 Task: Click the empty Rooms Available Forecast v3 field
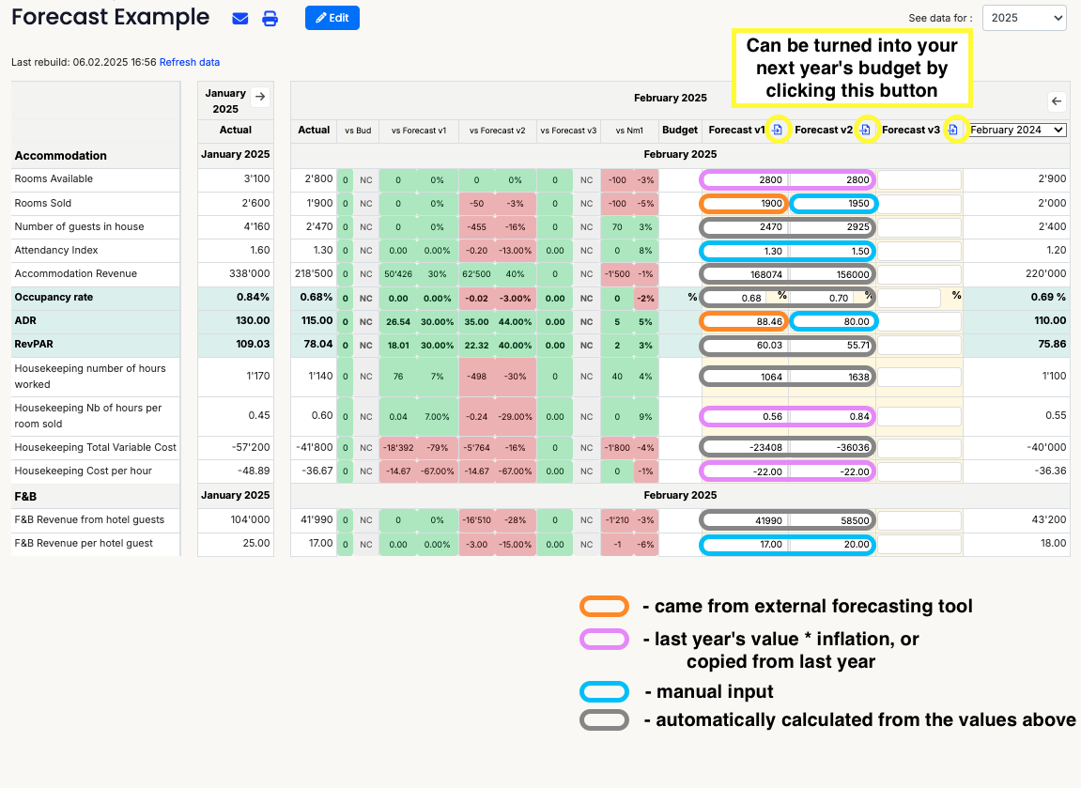coord(919,179)
